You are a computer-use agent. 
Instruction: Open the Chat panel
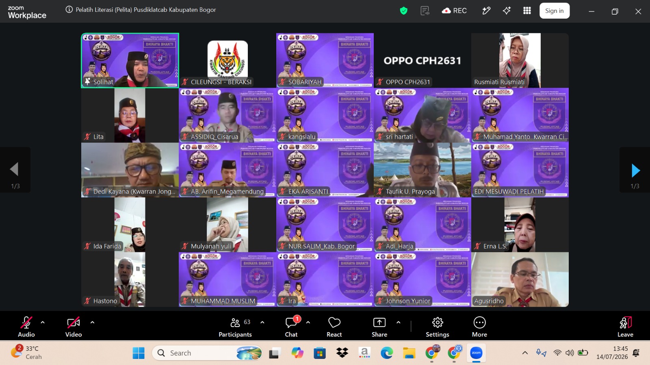pyautogui.click(x=291, y=327)
